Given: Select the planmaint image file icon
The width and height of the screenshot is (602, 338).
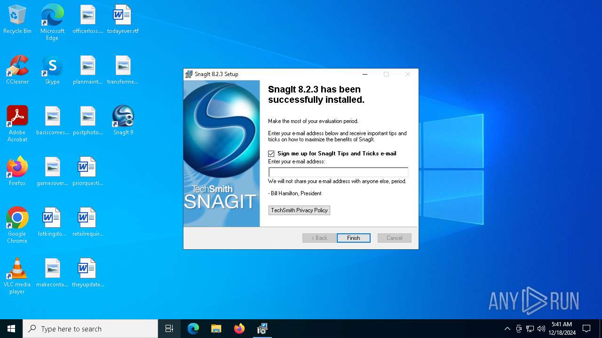Looking at the screenshot, I should [88, 70].
